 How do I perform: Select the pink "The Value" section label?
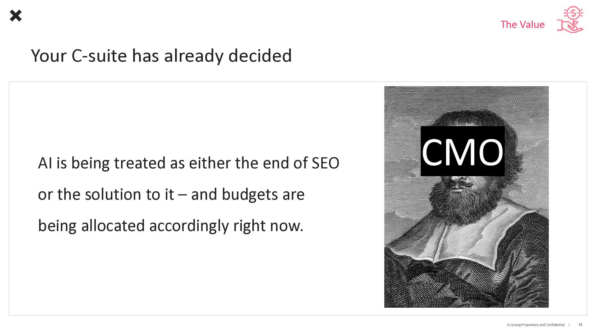coord(522,25)
